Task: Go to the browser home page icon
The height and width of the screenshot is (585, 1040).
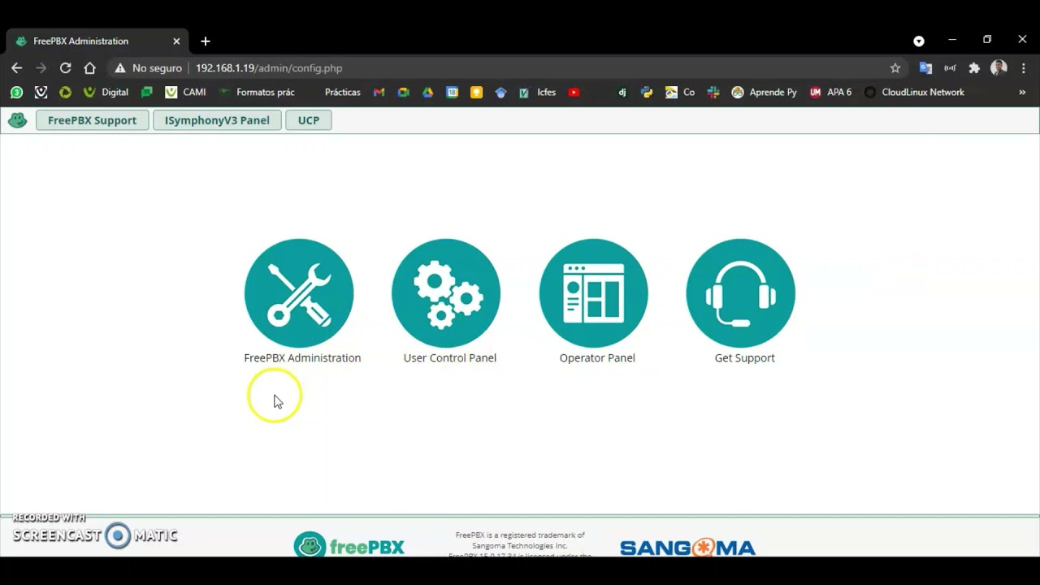Action: point(90,68)
